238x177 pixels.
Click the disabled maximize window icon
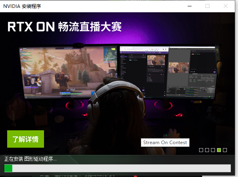click(x=207, y=6)
